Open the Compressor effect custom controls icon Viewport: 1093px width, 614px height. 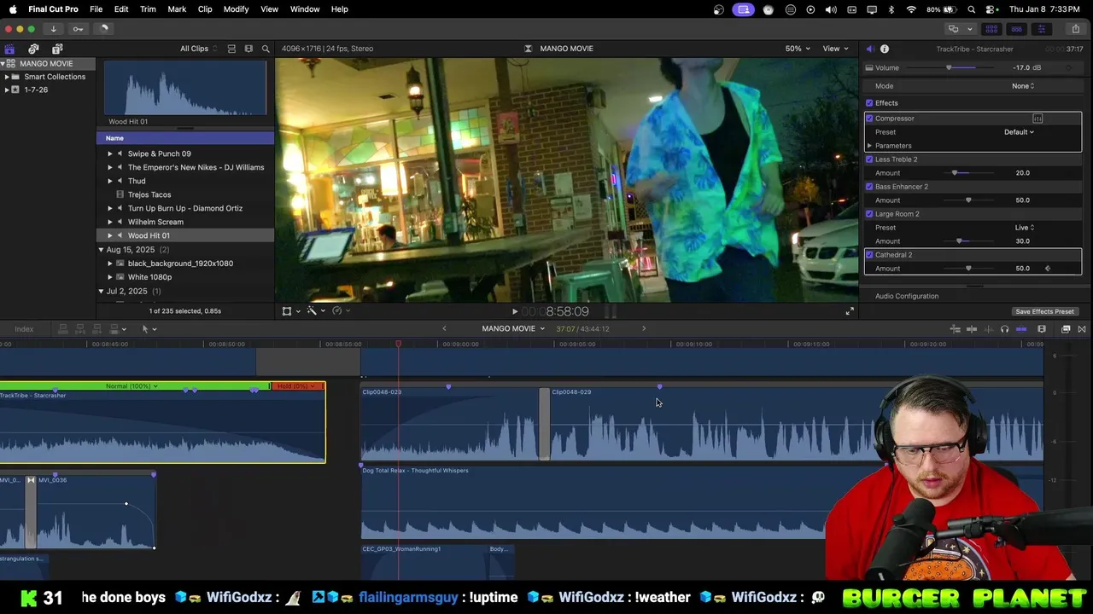pos(1037,119)
